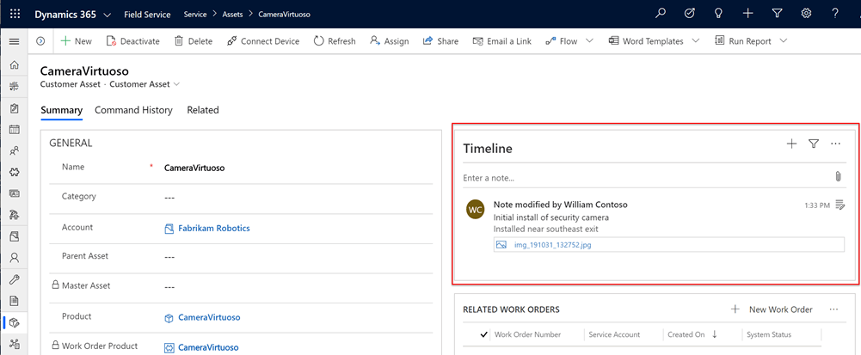Open the Related tab
Image resolution: width=861 pixels, height=355 pixels.
[203, 110]
